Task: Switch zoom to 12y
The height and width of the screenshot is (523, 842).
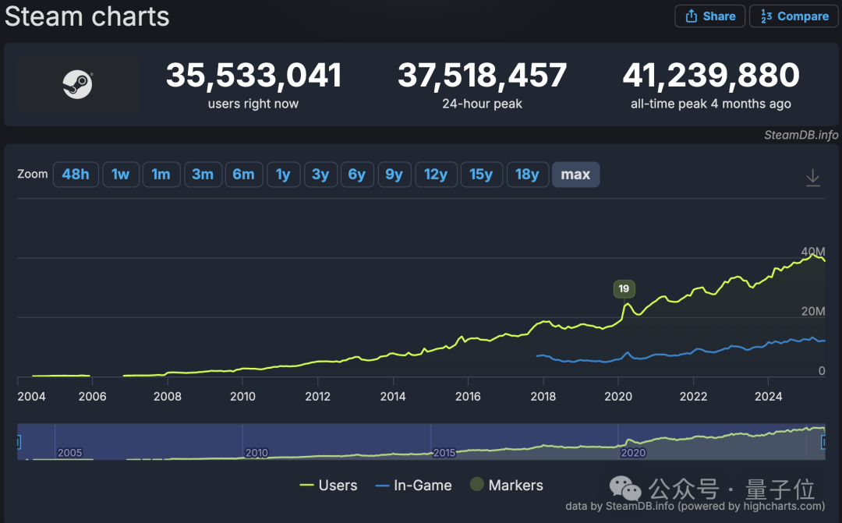Action: (x=436, y=175)
